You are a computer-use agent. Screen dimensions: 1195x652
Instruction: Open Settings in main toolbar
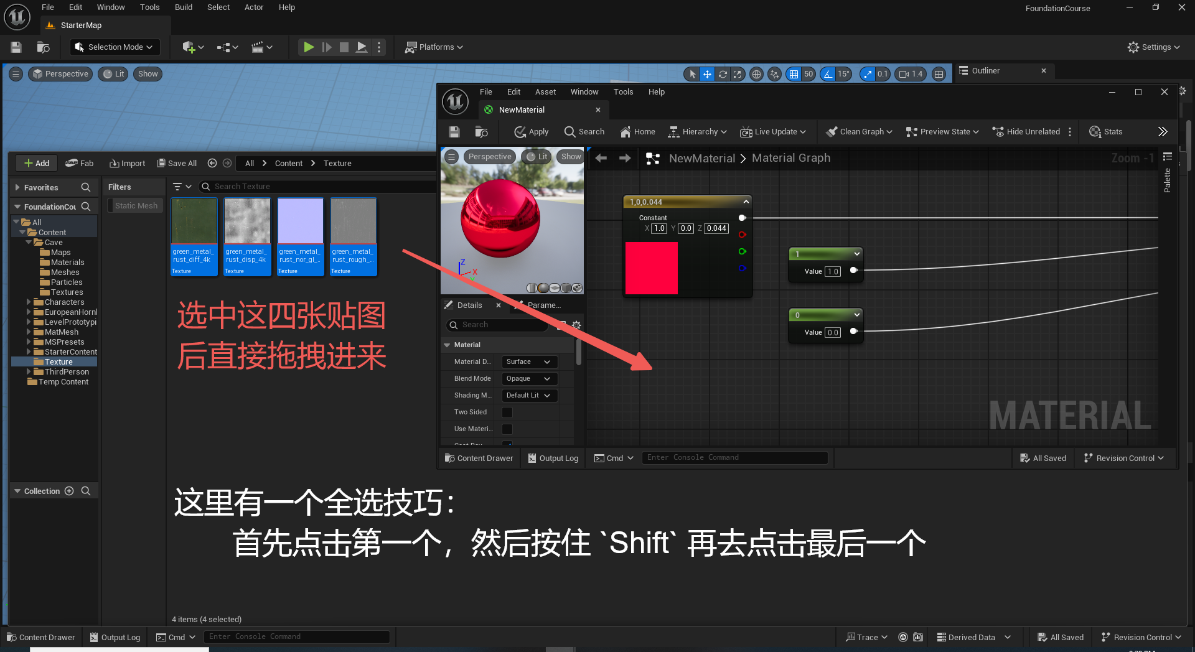[1153, 47]
